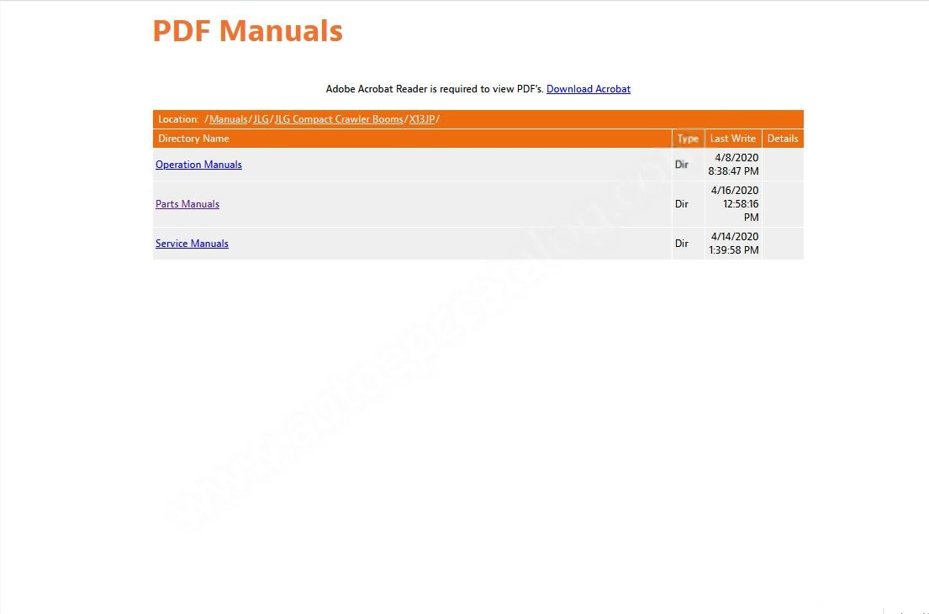The width and height of the screenshot is (929, 614).
Task: Open the Download Acrobat link
Action: point(588,89)
